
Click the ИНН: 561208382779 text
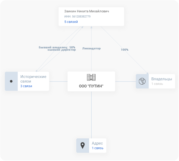click(x=77, y=16)
